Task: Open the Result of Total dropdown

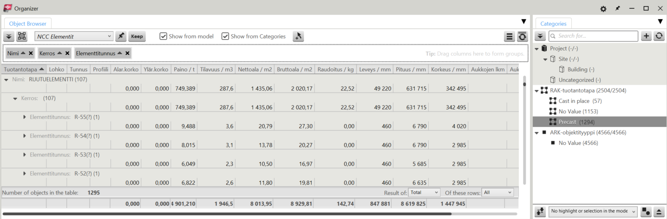Action: (425, 192)
